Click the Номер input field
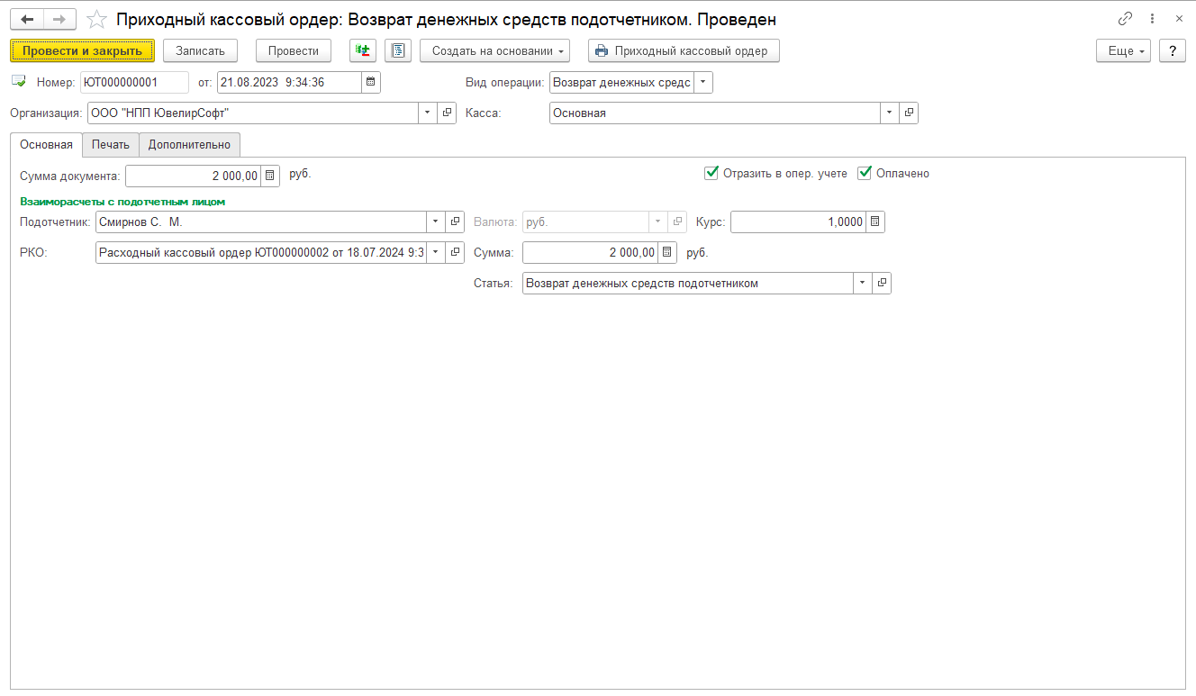This screenshot has width=1196, height=696. tap(135, 82)
